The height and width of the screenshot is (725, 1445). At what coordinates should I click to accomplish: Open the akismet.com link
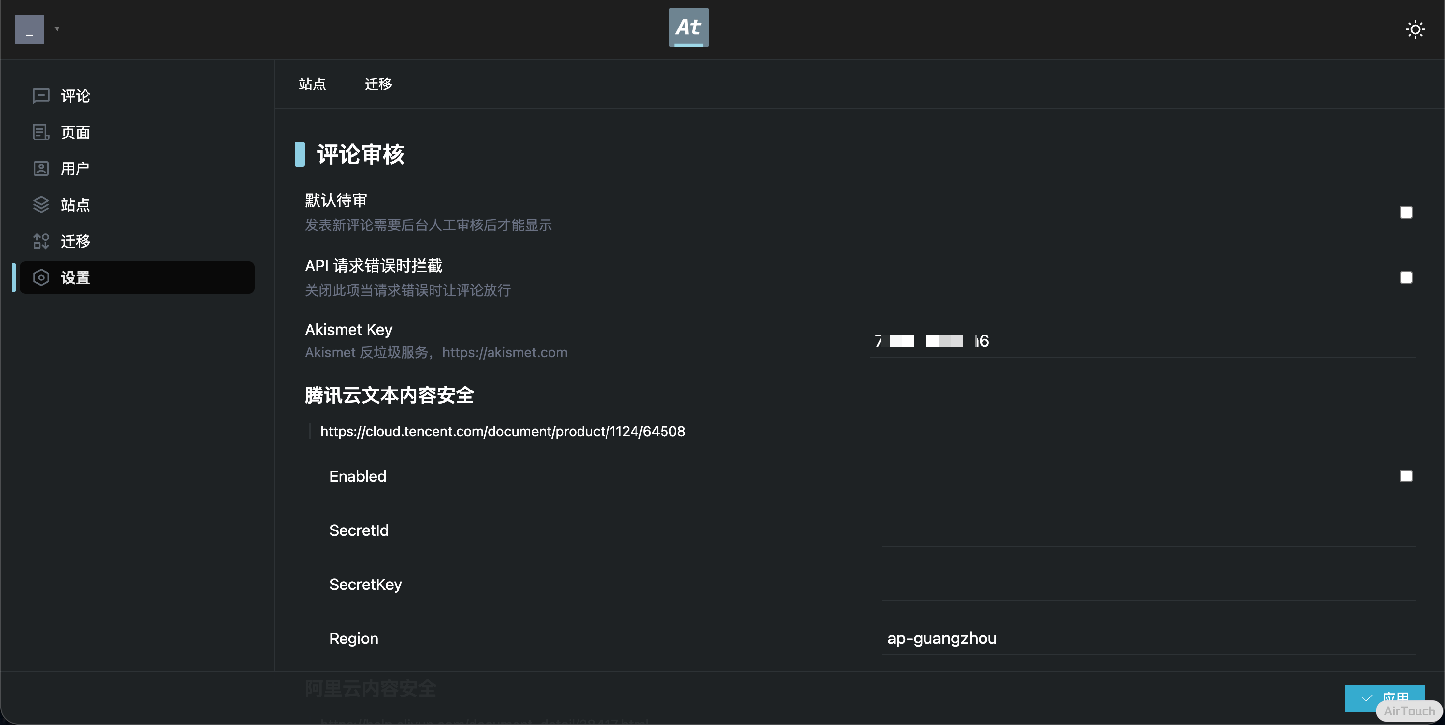[x=504, y=352]
